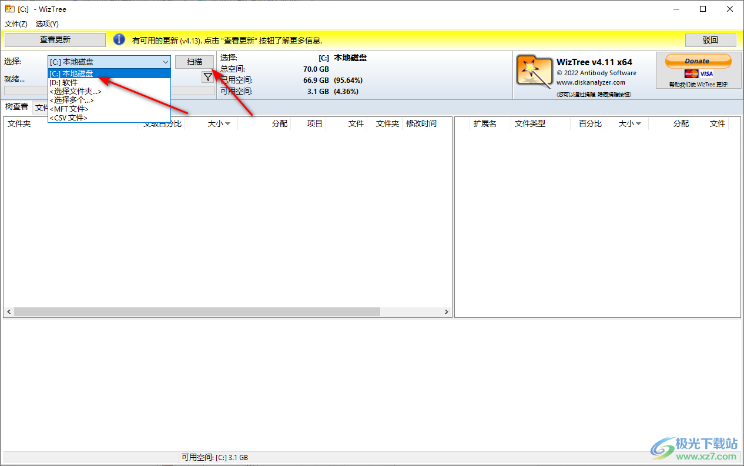
Task: Select [D:] 软件 in dropdown list
Action: tap(109, 83)
